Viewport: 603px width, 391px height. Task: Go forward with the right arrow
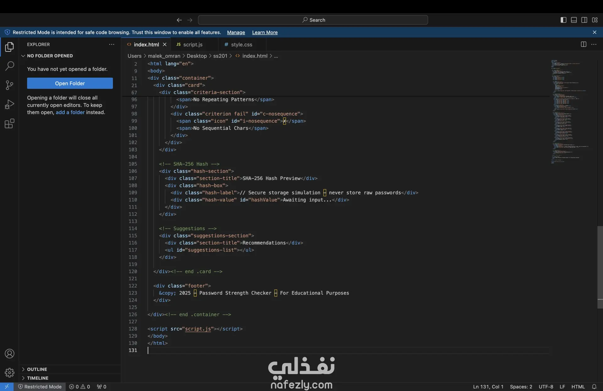pos(190,20)
